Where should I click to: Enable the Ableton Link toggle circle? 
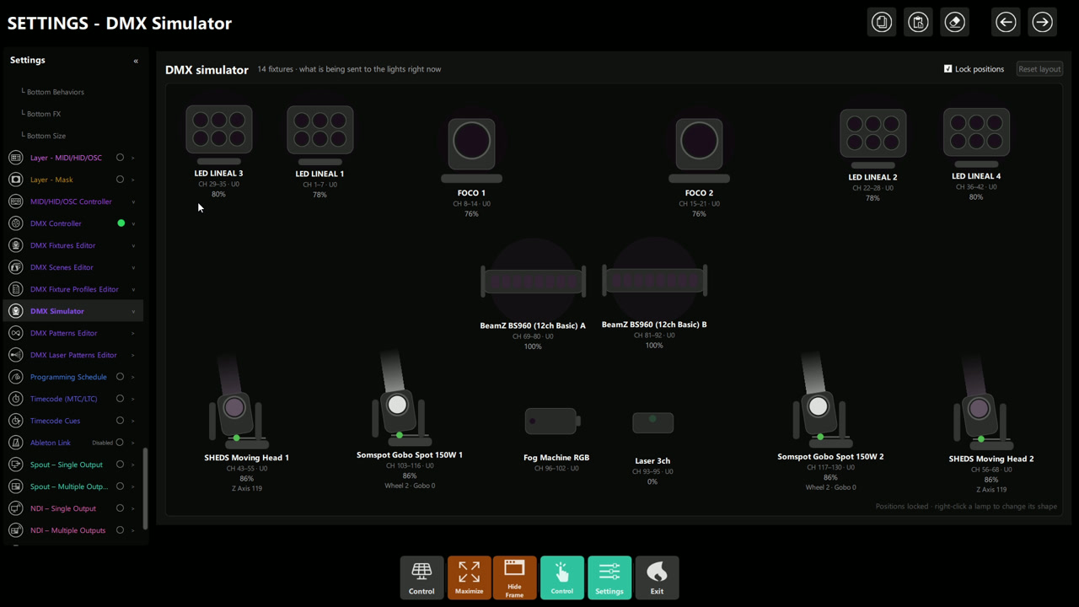120,443
